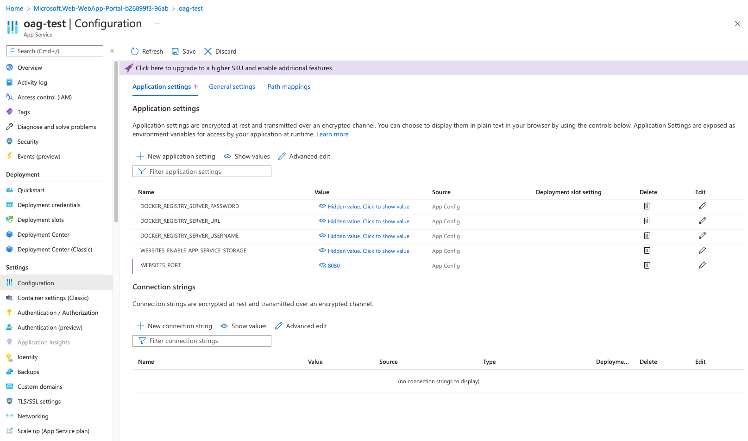This screenshot has width=748, height=441.
Task: Edit the WEBSITES_PORT setting with pencil icon
Action: (702, 265)
